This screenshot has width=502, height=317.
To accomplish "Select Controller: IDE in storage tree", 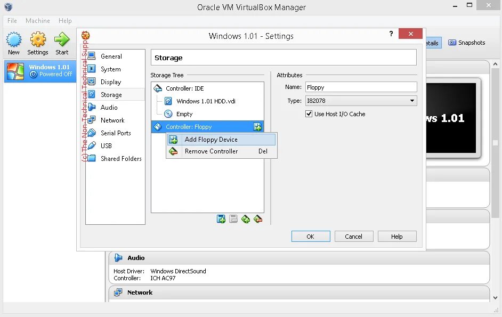I will tap(207, 88).
